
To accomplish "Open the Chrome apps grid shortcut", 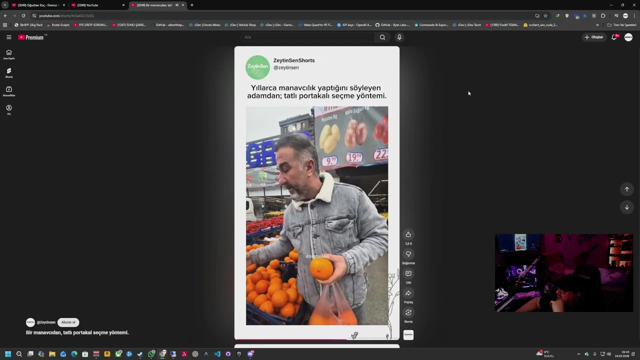I will [x=5, y=25].
